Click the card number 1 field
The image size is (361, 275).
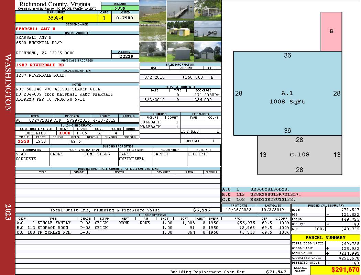pos(104,18)
